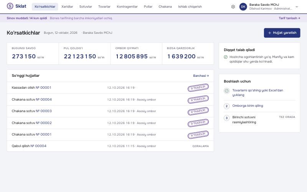The width and height of the screenshot is (307, 192).
Task: Open the Barchasi documents link
Action: pyautogui.click(x=201, y=76)
